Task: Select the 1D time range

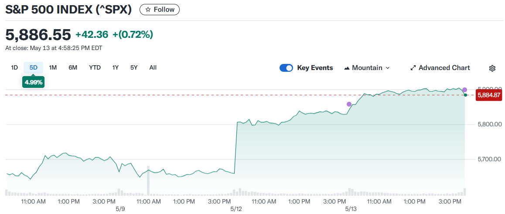Action: point(14,67)
